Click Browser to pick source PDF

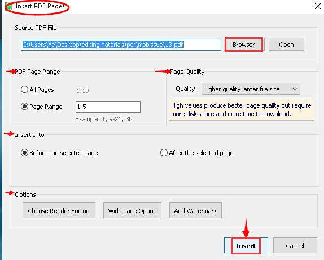pos(244,45)
